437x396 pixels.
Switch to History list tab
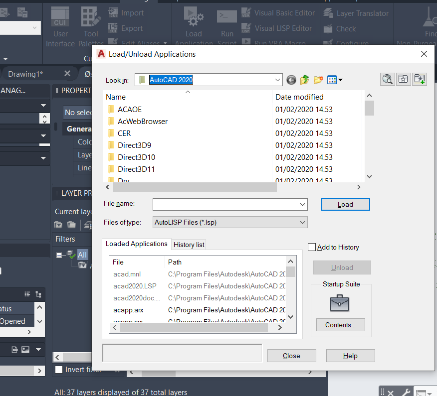coord(189,245)
